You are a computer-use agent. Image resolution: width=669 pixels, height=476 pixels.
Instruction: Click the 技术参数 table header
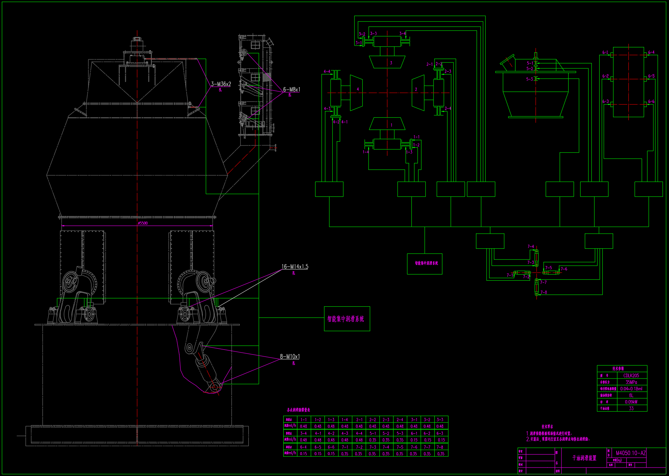[x=618, y=369]
